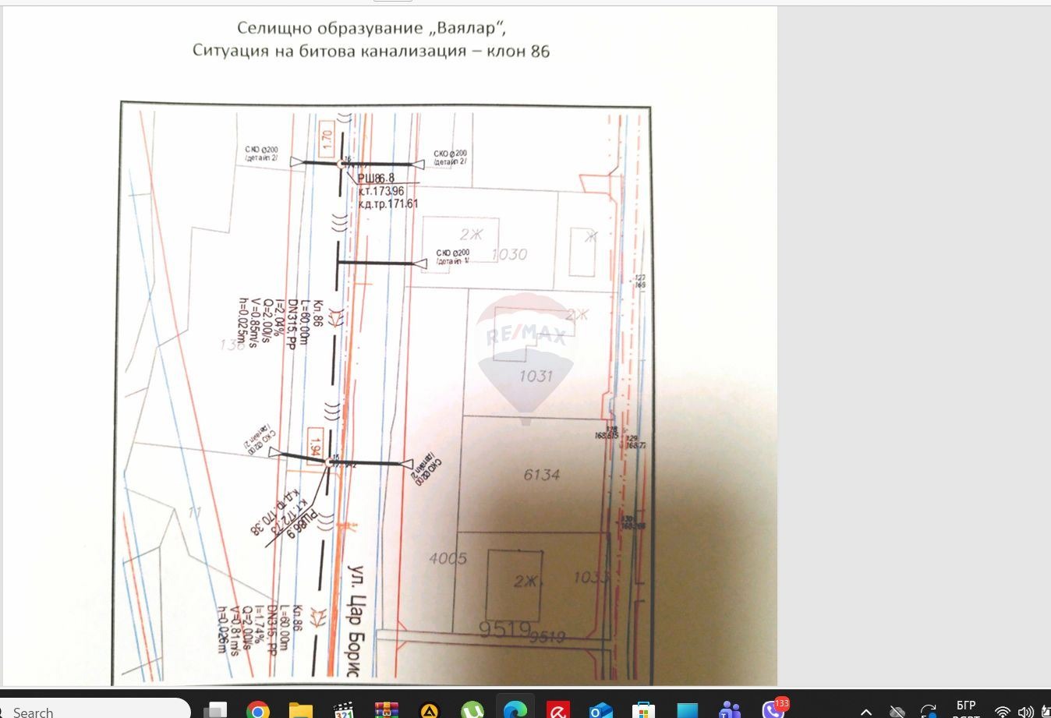Viewport: 1051px width, 718px height.
Task: Open Viber with 133 notifications
Action: click(x=773, y=710)
